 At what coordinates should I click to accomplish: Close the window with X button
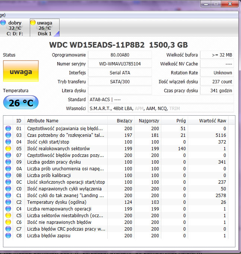(230, 4)
